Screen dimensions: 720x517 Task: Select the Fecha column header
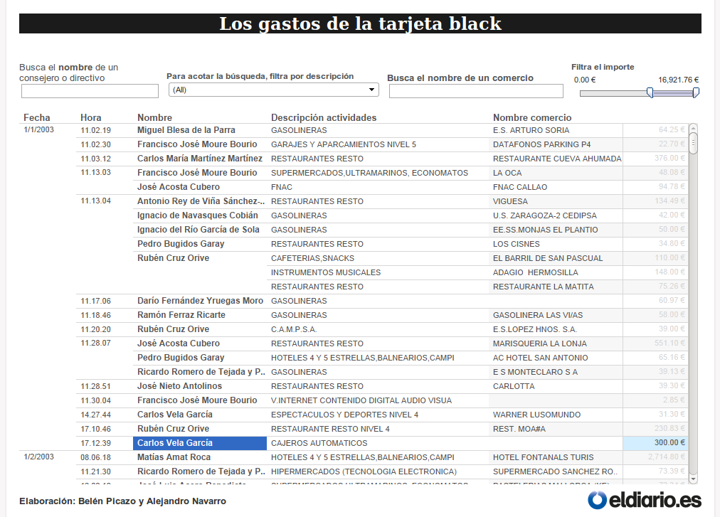[x=37, y=117]
